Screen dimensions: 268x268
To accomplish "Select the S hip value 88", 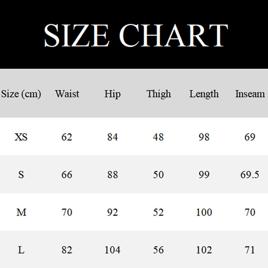I will pyautogui.click(x=112, y=175).
